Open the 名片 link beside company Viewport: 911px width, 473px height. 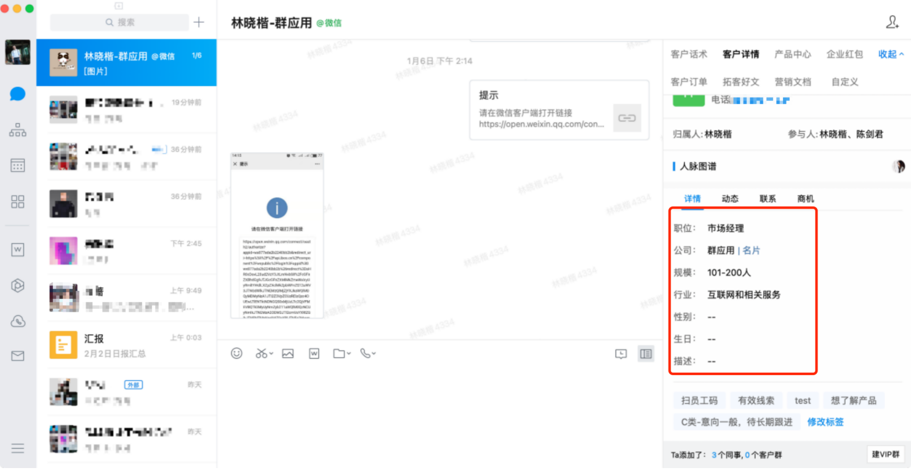click(752, 250)
